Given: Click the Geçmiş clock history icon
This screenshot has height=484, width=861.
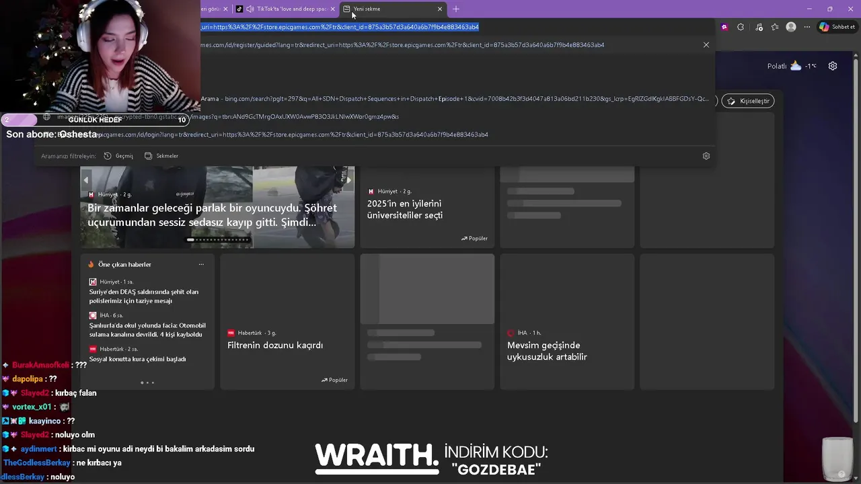Looking at the screenshot, I should [x=108, y=156].
